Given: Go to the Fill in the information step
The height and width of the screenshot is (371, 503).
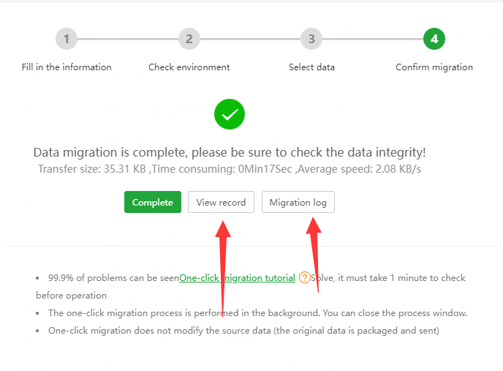Looking at the screenshot, I should (67, 67).
